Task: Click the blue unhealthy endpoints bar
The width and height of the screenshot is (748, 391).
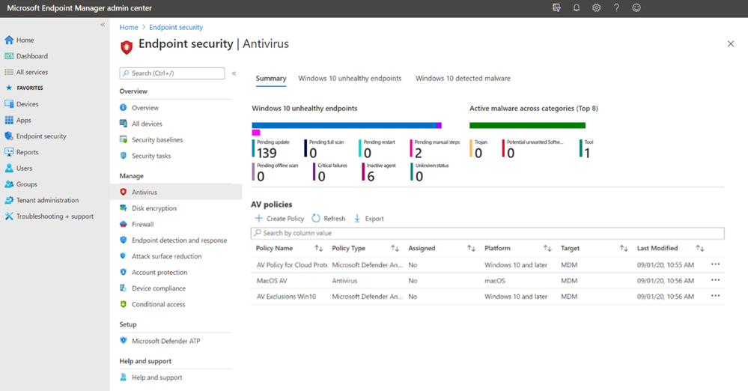Action: (344, 126)
